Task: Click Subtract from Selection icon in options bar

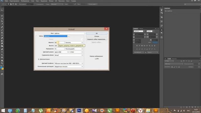Action: pyautogui.click(x=13, y=4)
